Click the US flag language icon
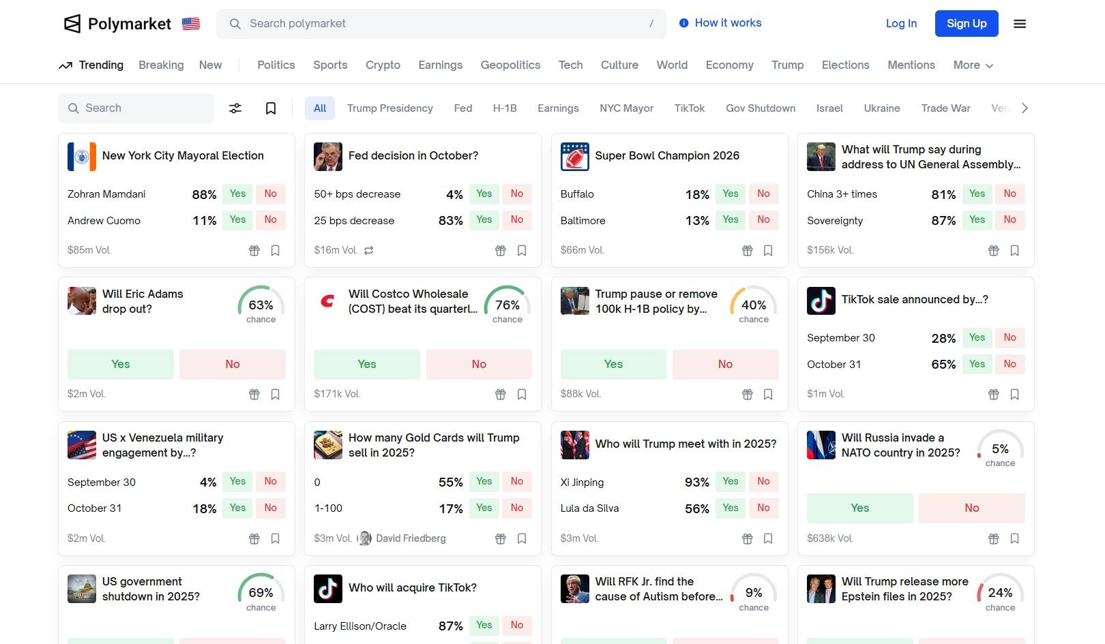The width and height of the screenshot is (1105, 644). point(191,24)
